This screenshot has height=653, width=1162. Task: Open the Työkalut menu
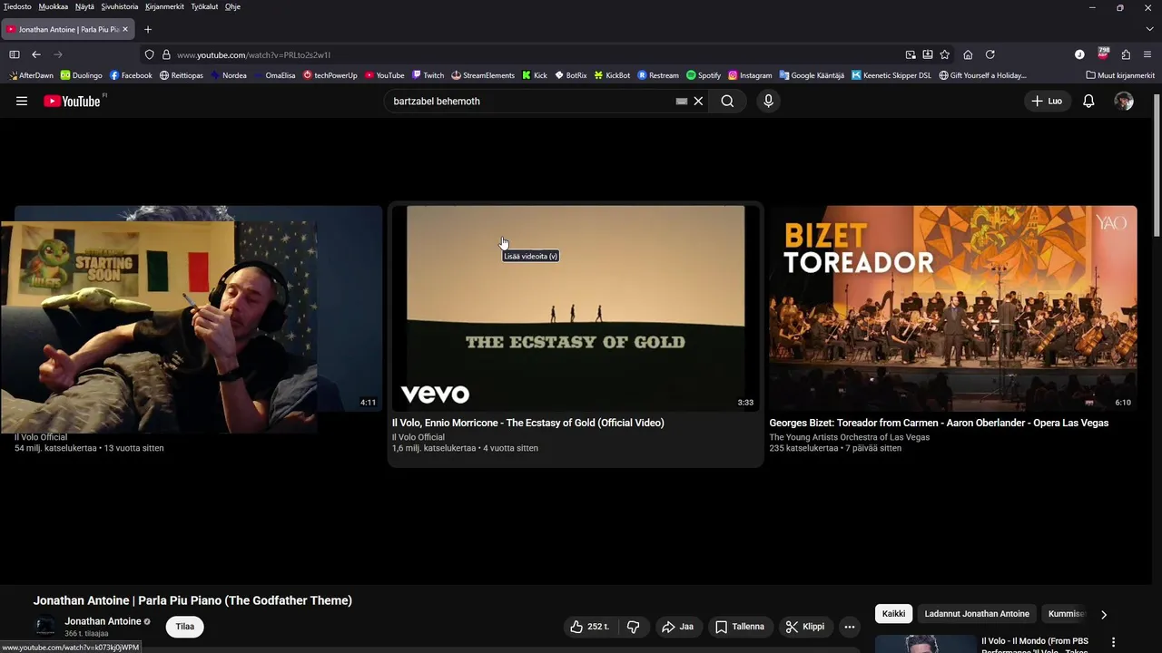click(204, 6)
